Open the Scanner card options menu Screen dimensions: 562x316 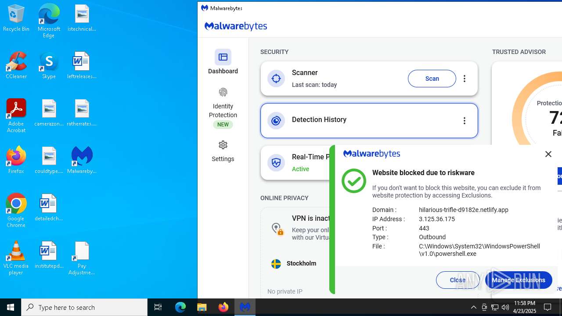465,79
